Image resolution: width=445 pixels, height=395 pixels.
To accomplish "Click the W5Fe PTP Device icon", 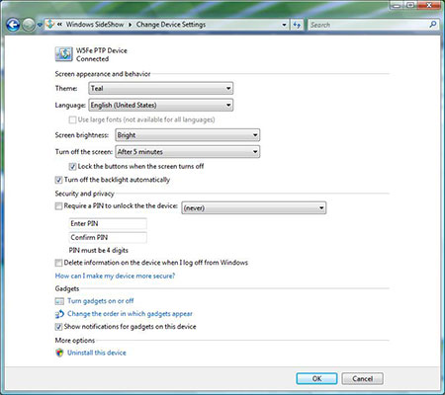I will 63,54.
